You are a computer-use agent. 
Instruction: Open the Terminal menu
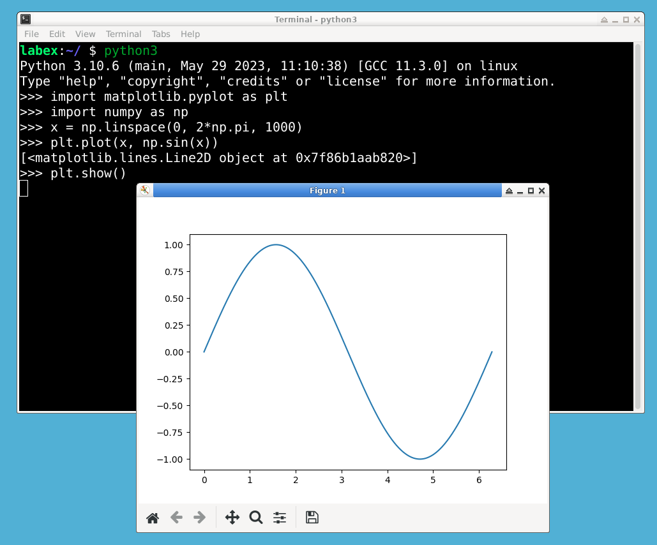click(x=123, y=34)
